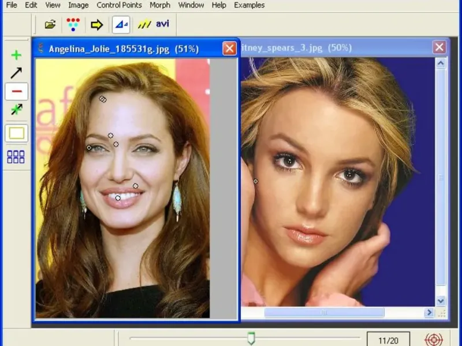The image size is (462, 346).
Task: Close the spears_3.jpg image window
Action: point(439,47)
